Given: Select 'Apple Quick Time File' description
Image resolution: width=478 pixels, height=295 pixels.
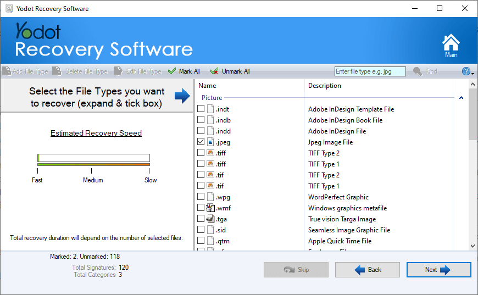Looking at the screenshot, I should [x=340, y=241].
